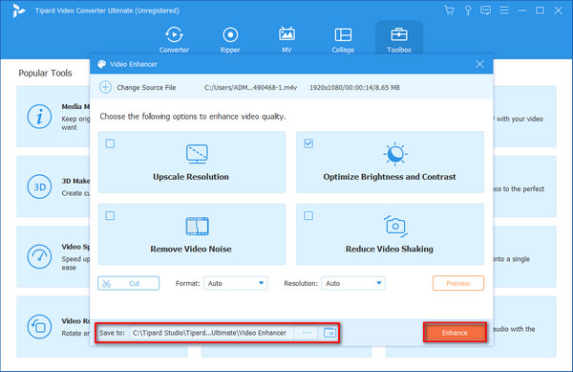This screenshot has width=573, height=372.
Task: Click the Upscale Resolution label
Action: click(x=191, y=177)
